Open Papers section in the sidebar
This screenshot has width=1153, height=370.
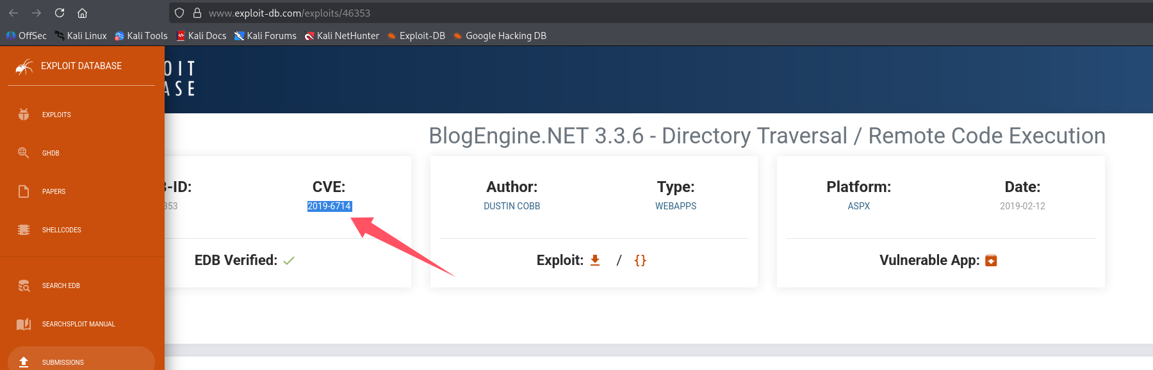54,191
